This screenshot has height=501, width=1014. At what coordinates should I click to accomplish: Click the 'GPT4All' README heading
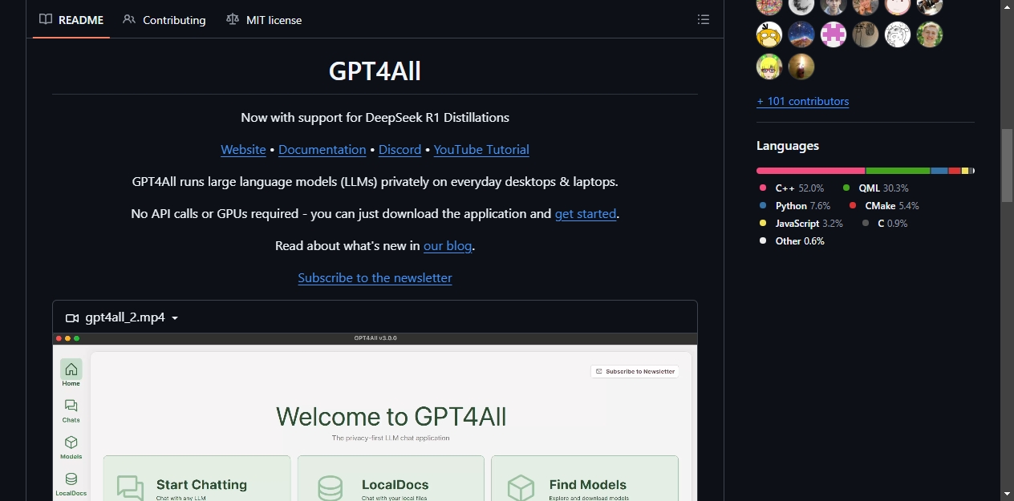[x=375, y=71]
